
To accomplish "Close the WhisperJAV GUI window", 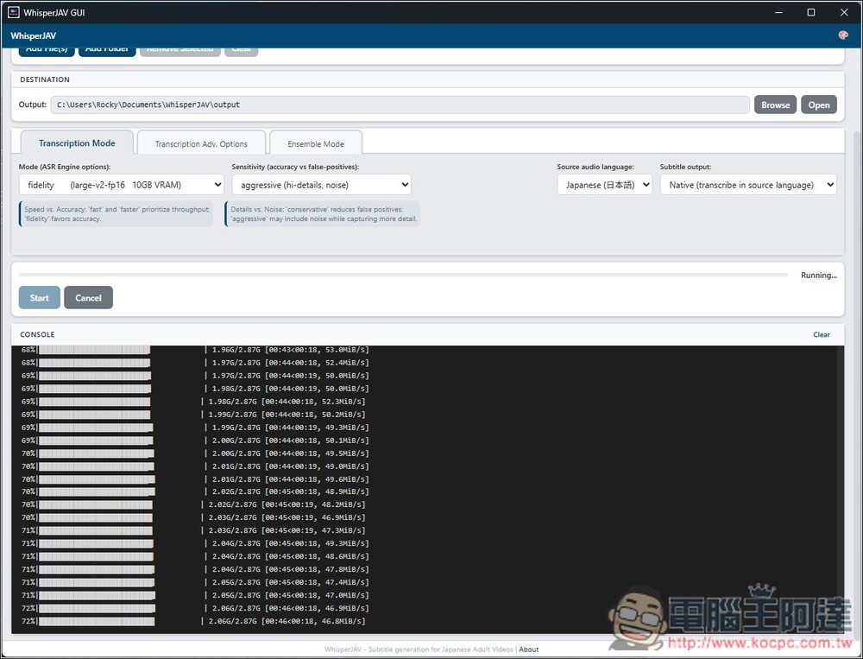I will tap(843, 12).
